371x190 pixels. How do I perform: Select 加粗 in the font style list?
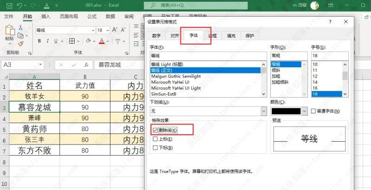(276, 76)
